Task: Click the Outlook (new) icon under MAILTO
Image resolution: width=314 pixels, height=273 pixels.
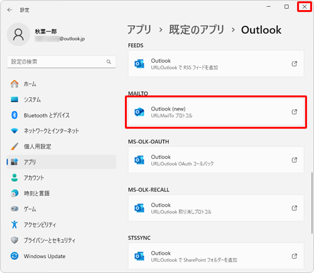Action: [x=139, y=112]
